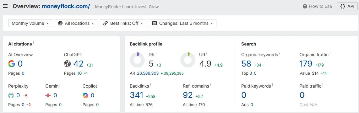
Task: Click the Backlinks All time 576 text
Action: click(141, 105)
